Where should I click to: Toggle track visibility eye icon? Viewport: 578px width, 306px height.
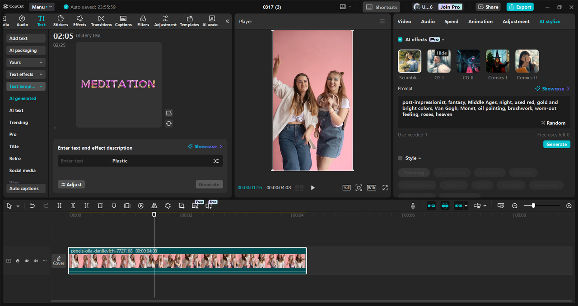(27, 260)
